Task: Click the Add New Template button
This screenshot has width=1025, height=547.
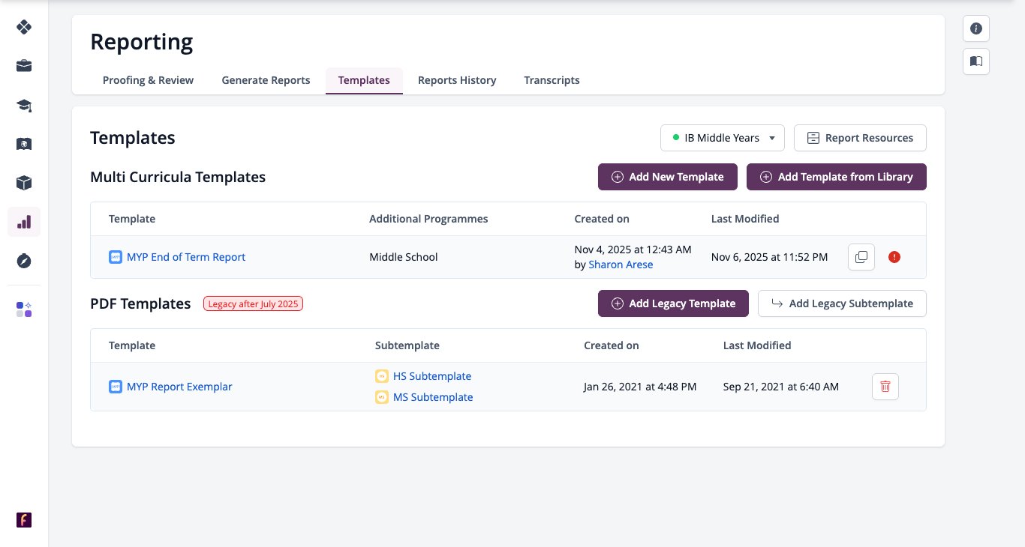Action: pyautogui.click(x=668, y=177)
